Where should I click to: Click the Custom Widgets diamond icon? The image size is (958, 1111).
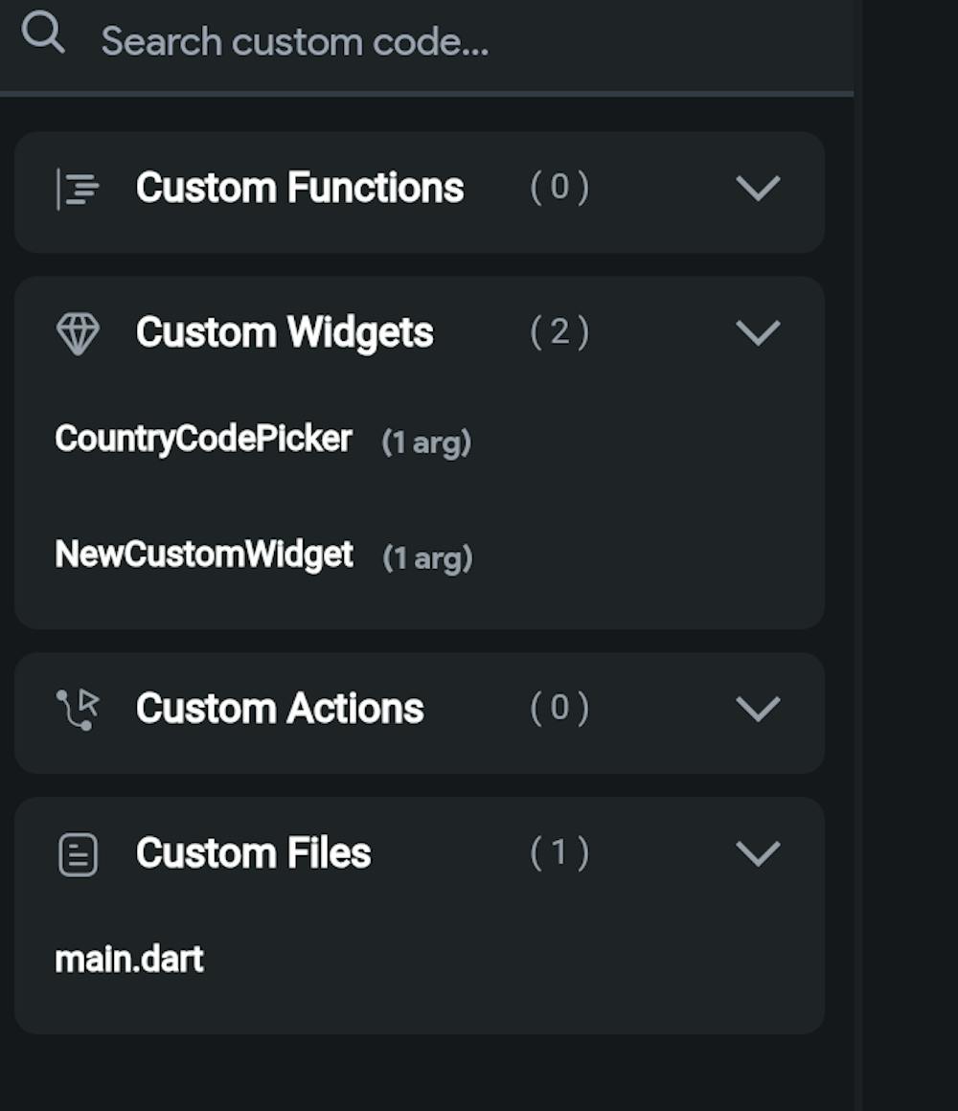[x=78, y=333]
